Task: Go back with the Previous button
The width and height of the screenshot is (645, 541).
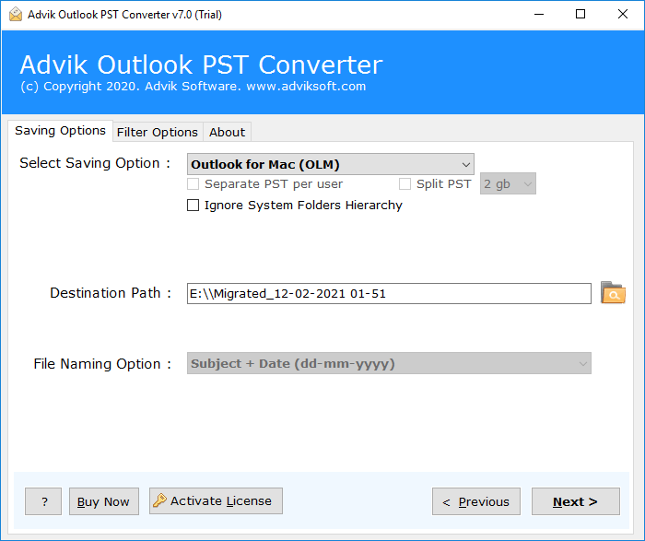Action: click(476, 501)
